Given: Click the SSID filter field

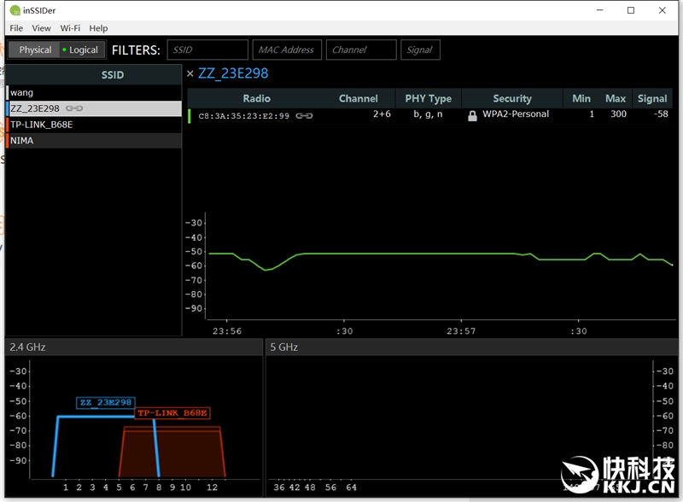Looking at the screenshot, I should [207, 50].
